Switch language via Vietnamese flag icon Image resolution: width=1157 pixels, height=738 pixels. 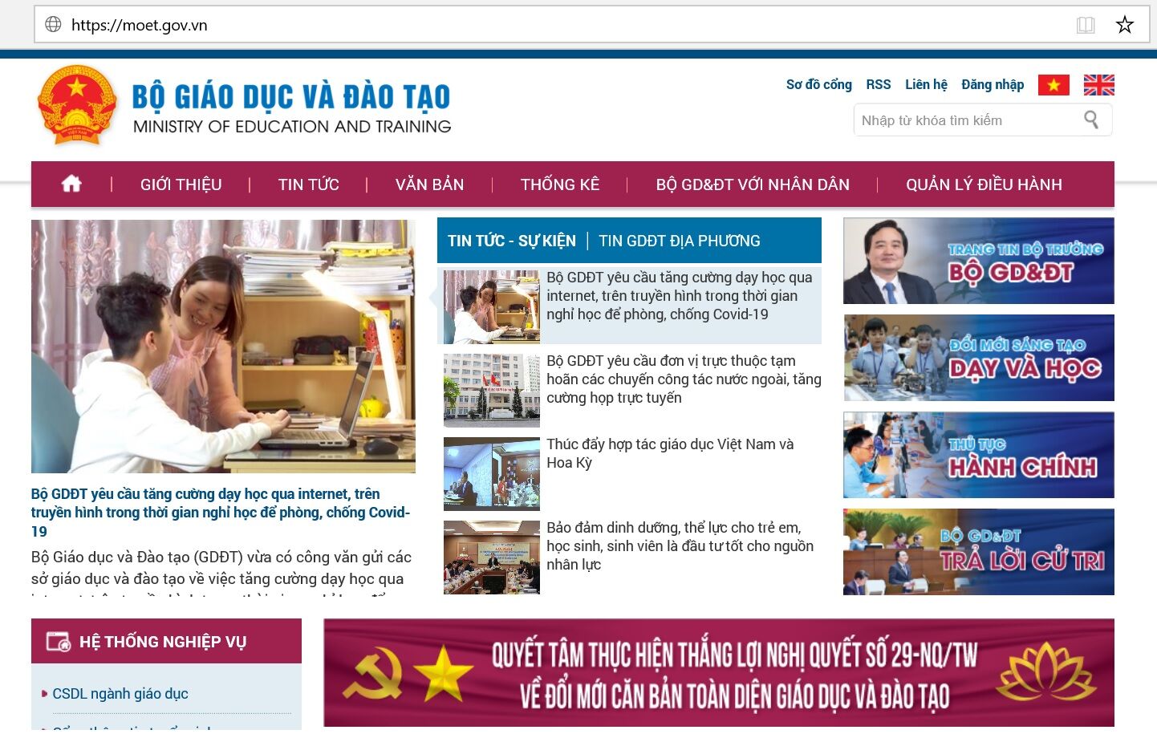tap(1053, 85)
